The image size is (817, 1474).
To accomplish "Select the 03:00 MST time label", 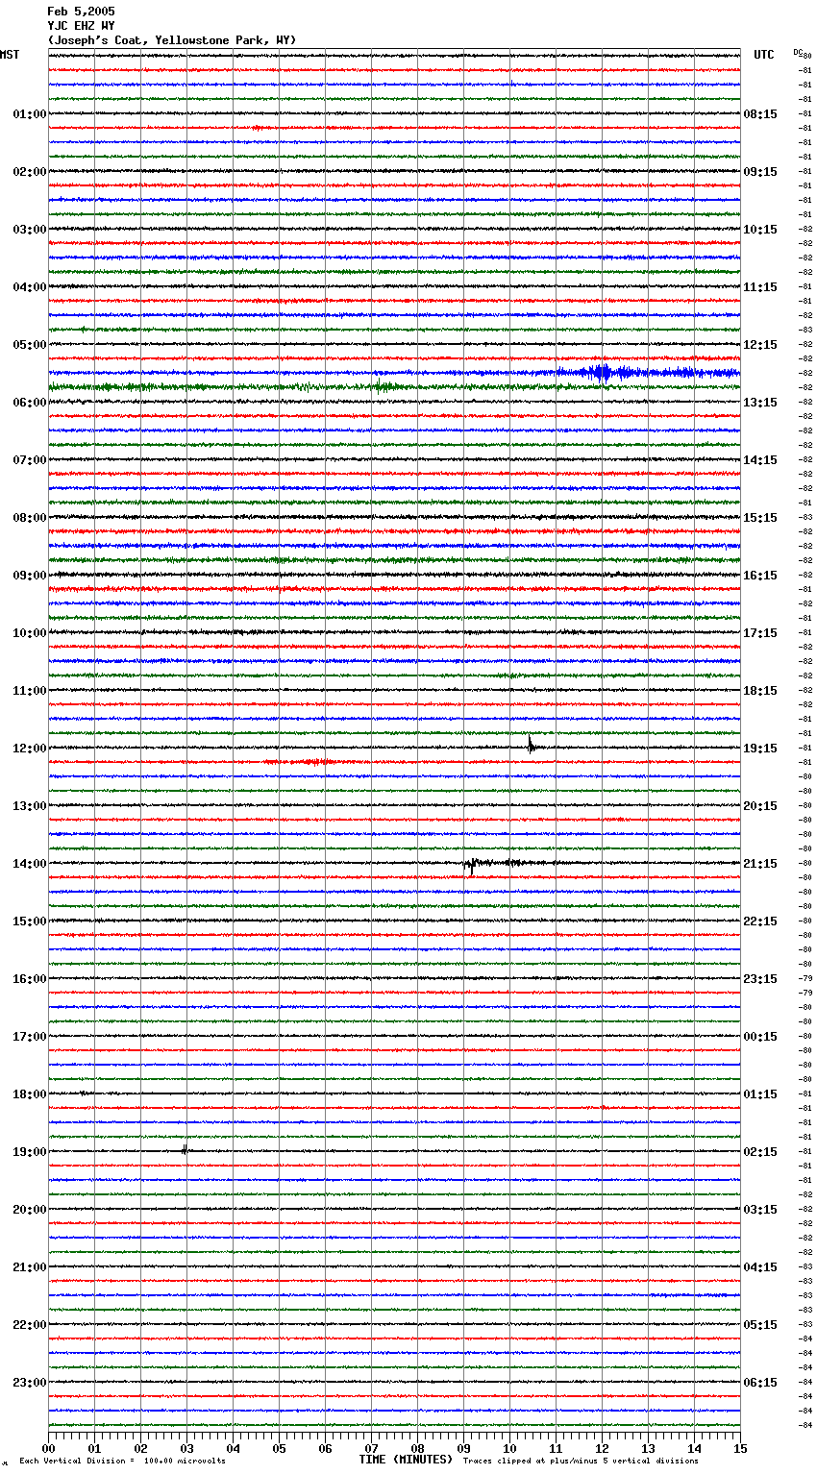I will (30, 230).
